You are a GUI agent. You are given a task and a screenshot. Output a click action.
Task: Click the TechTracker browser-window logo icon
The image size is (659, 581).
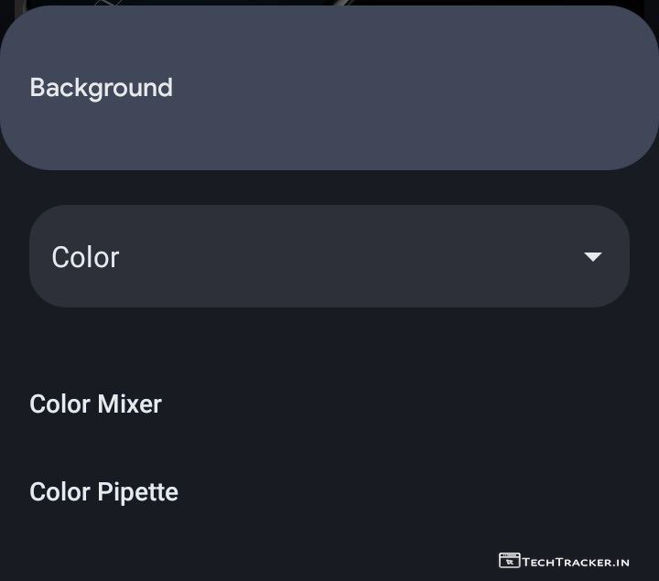pos(509,560)
